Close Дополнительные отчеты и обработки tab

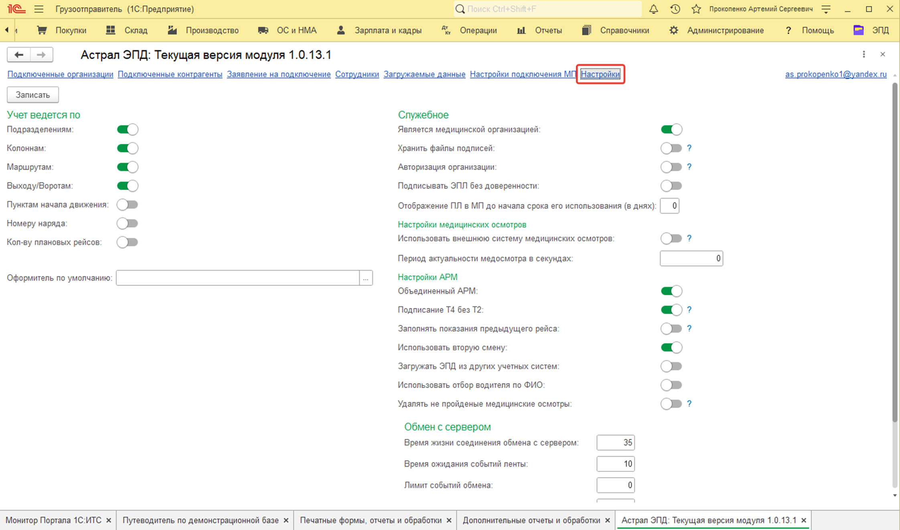click(608, 520)
